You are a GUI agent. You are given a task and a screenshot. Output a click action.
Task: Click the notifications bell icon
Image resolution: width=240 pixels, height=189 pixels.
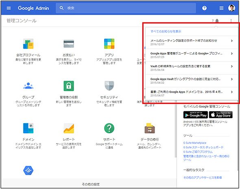[217, 20]
